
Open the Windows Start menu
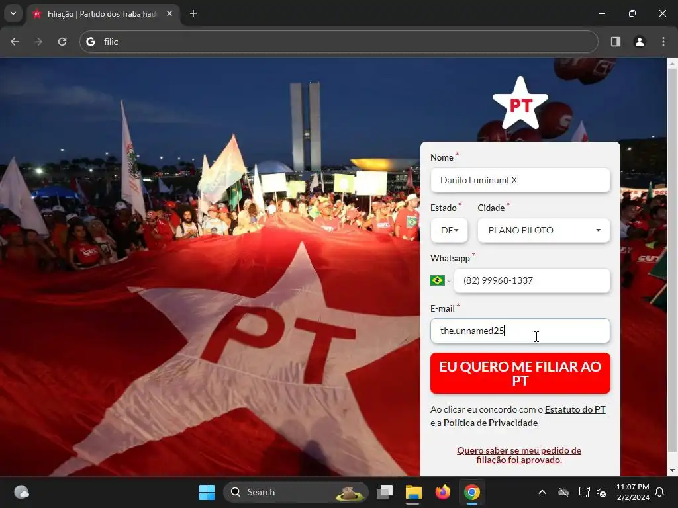point(207,492)
